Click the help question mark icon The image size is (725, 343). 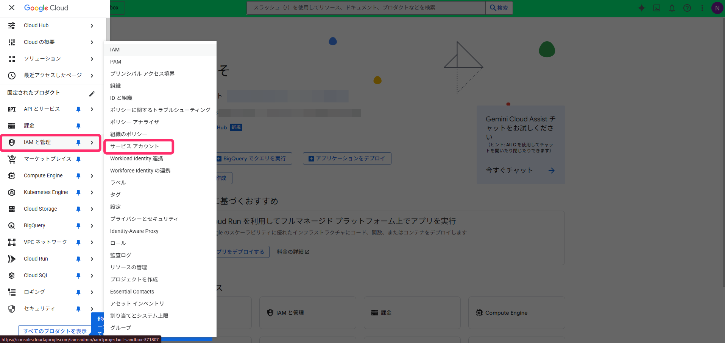tap(687, 8)
